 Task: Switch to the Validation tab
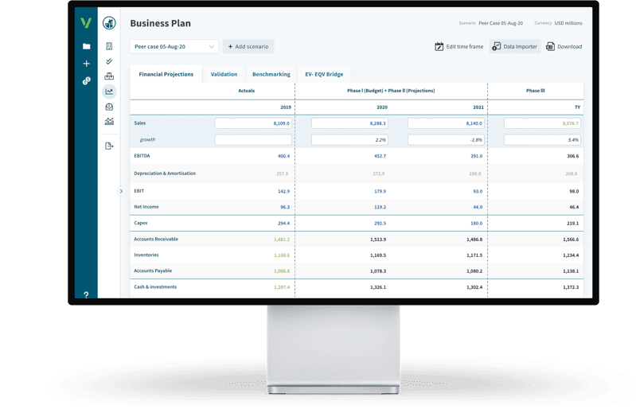tap(224, 74)
